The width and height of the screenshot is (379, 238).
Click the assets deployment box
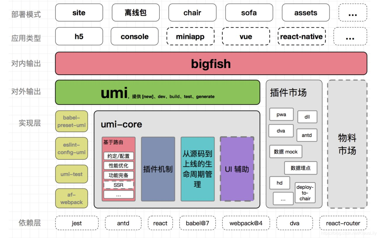tap(306, 13)
